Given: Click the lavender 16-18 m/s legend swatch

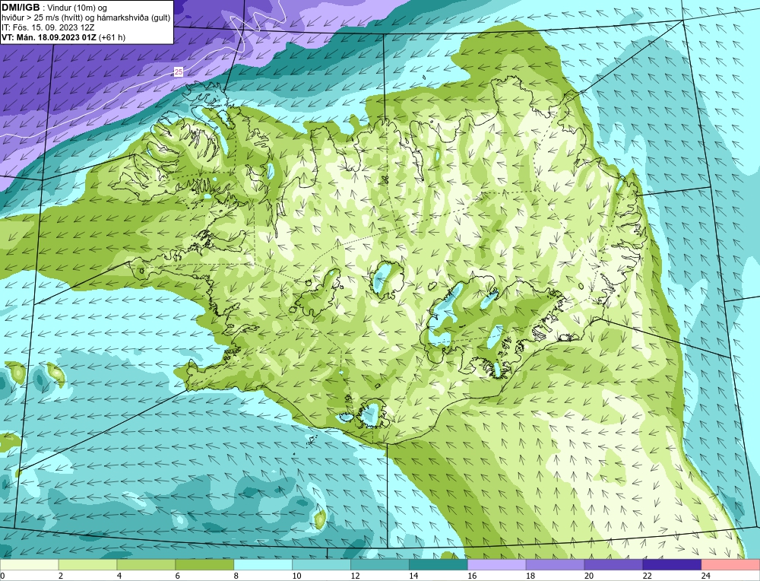Looking at the screenshot, I should point(497,565).
